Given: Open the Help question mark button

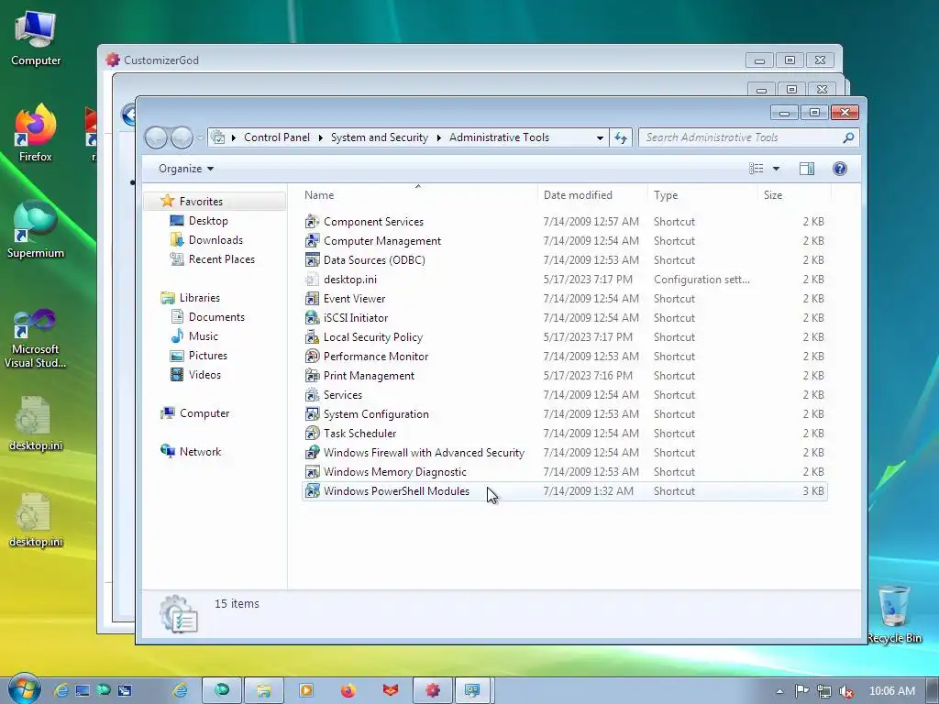Looking at the screenshot, I should pyautogui.click(x=840, y=169).
